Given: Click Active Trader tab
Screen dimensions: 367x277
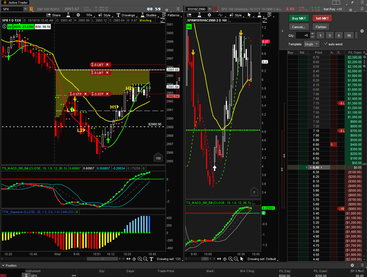Looking at the screenshot, I should [15, 3].
